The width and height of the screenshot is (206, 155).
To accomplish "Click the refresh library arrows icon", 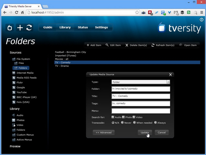I will point(29,28).
